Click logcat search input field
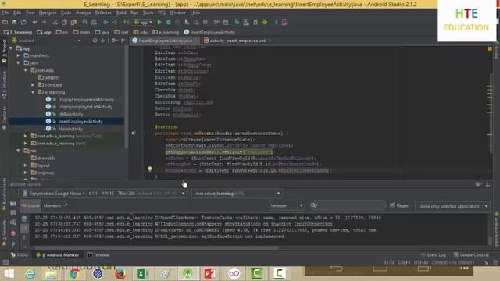This screenshot has width=500, height=281. coord(348,205)
